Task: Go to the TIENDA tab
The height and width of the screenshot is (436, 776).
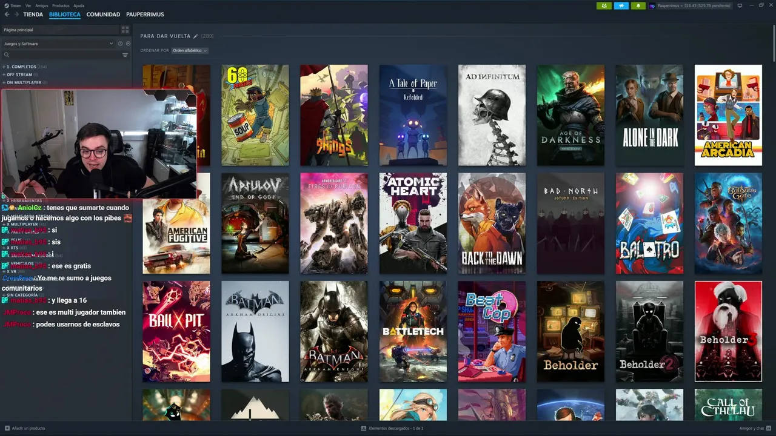Action: coord(33,14)
